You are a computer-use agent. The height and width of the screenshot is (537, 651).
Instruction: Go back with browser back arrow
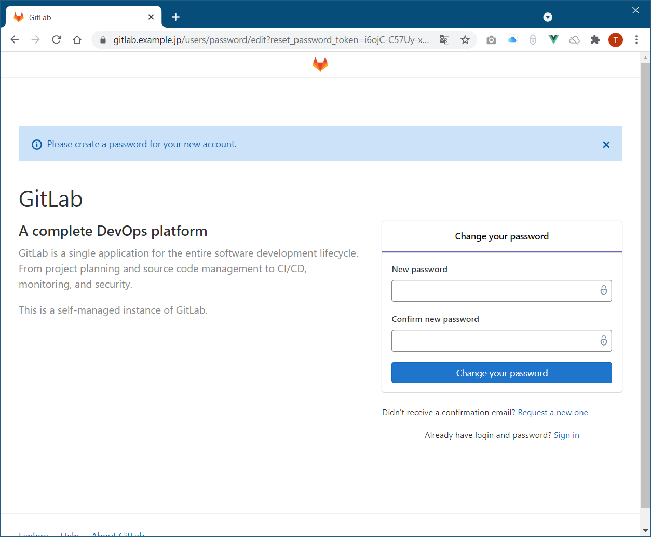(15, 40)
